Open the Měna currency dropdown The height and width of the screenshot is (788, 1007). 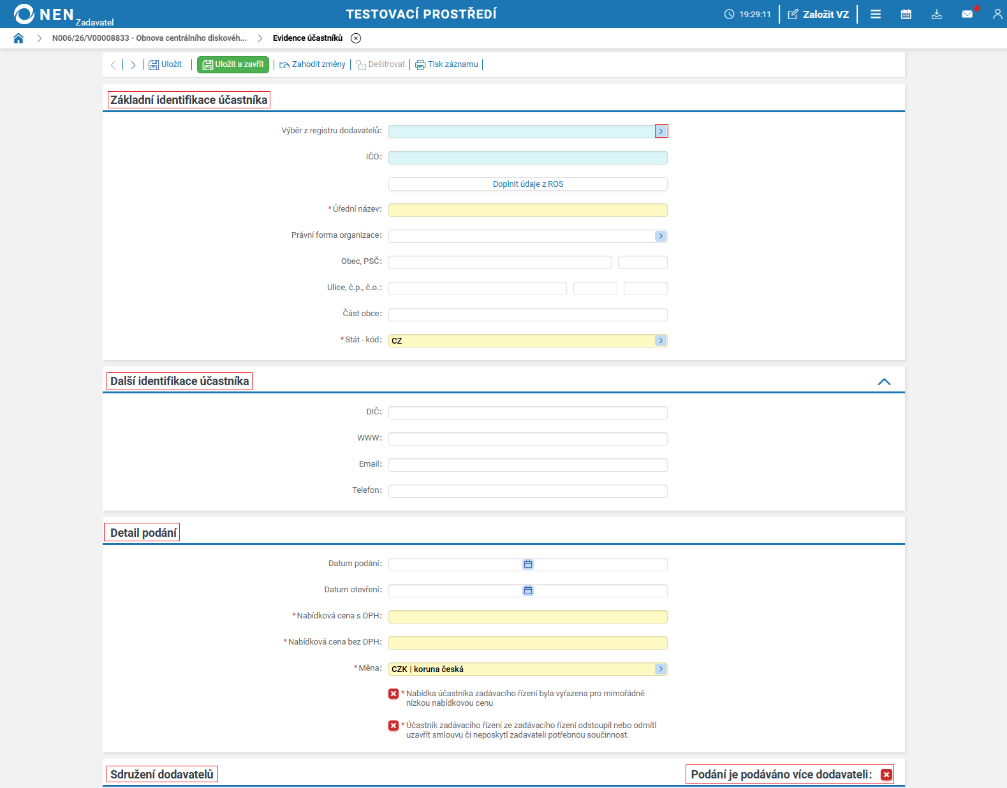coord(661,669)
